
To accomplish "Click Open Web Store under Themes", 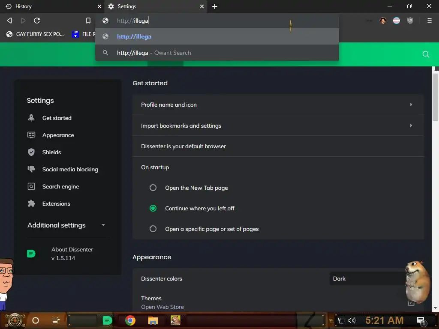I will (x=162, y=307).
